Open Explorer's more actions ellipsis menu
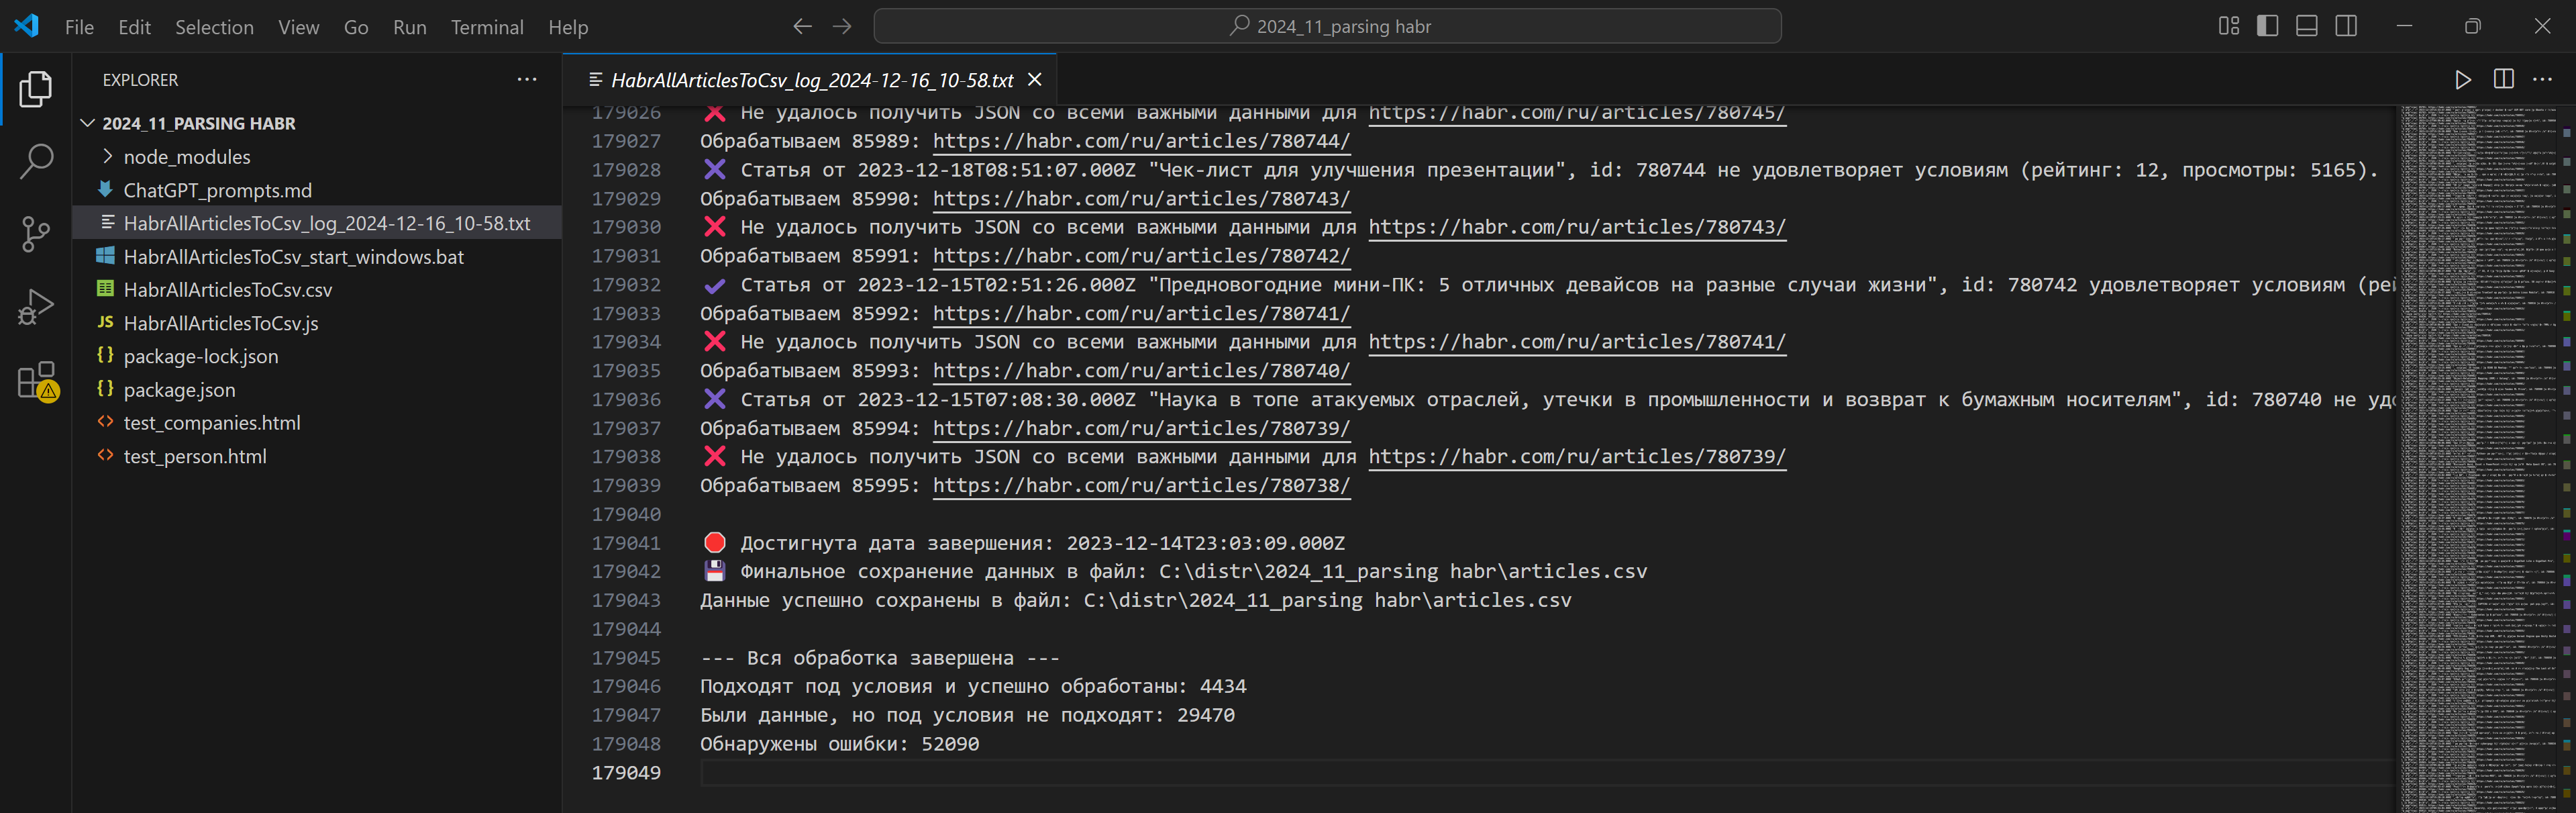This screenshot has width=2576, height=813. coord(526,80)
